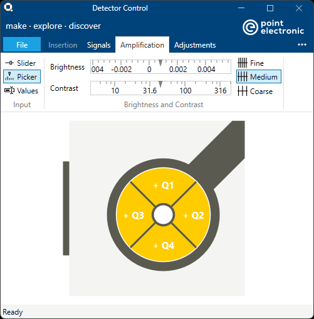Image resolution: width=314 pixels, height=319 pixels.
Task: Toggle the Q3 detector quadrant
Action: 133,215
